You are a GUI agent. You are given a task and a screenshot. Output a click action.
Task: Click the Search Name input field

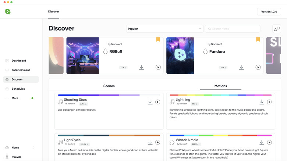[233, 29]
